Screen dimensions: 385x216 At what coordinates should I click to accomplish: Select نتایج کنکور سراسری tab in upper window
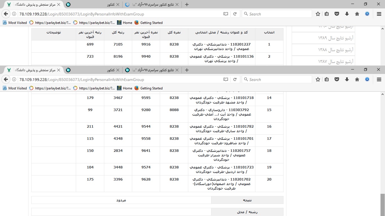(152, 4)
